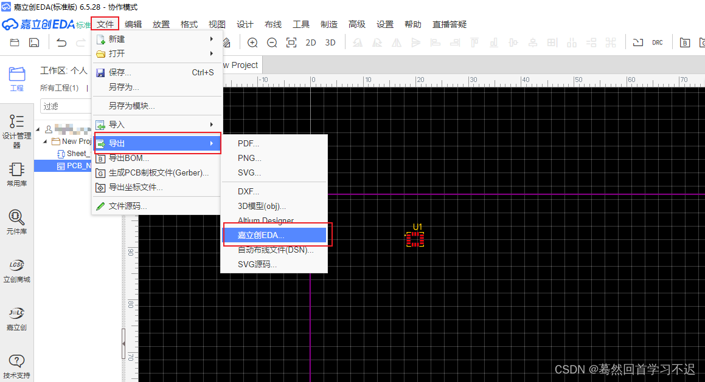Click the rotate right toolbar icon
Image resolution: width=705 pixels, height=382 pixels.
click(377, 43)
